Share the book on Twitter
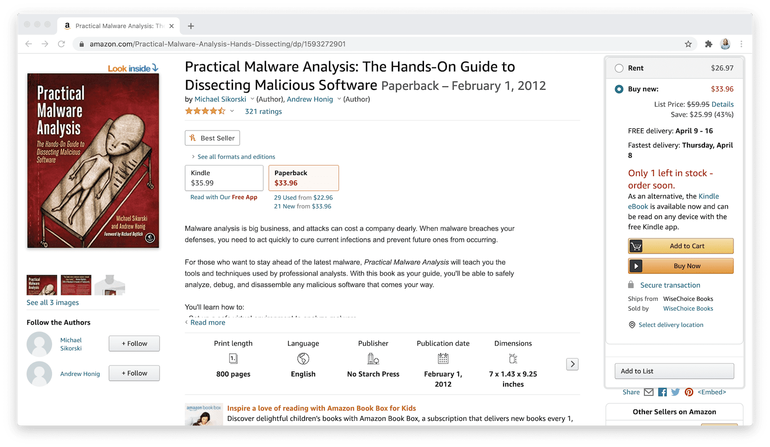 [675, 392]
